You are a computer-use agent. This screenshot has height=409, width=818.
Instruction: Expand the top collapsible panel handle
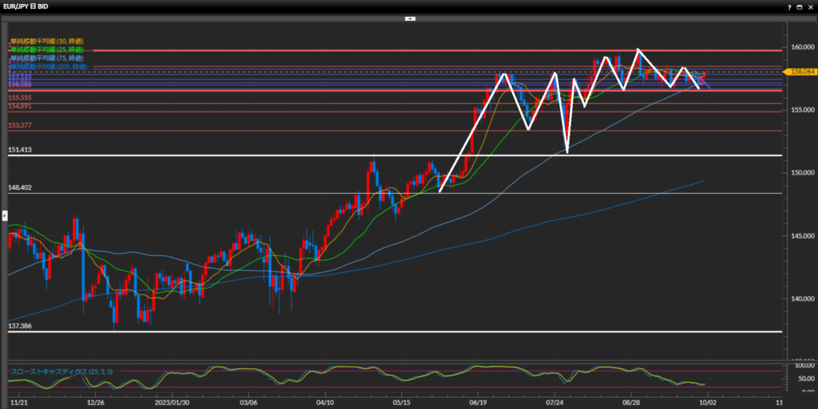pyautogui.click(x=410, y=17)
